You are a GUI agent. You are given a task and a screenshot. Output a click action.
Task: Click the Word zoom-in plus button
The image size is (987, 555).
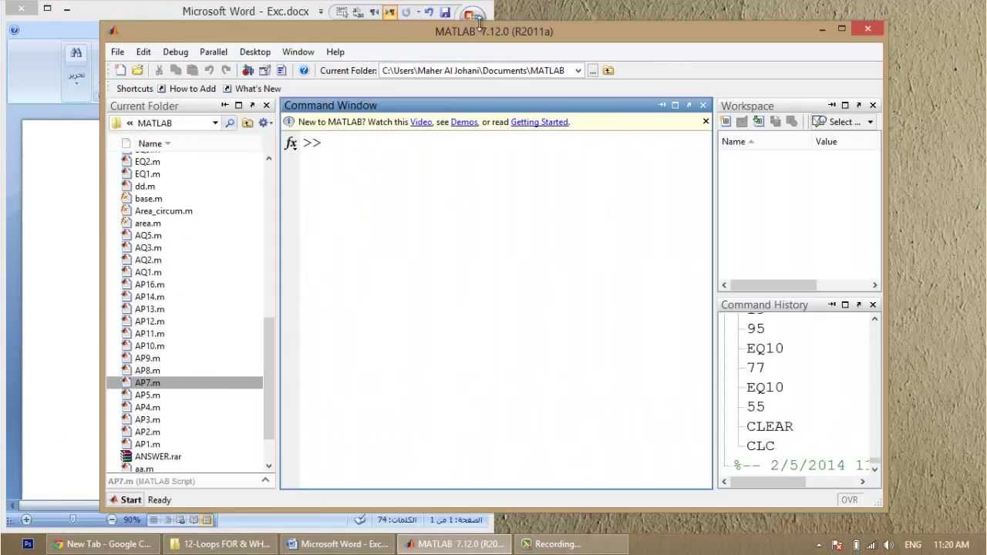[x=26, y=520]
